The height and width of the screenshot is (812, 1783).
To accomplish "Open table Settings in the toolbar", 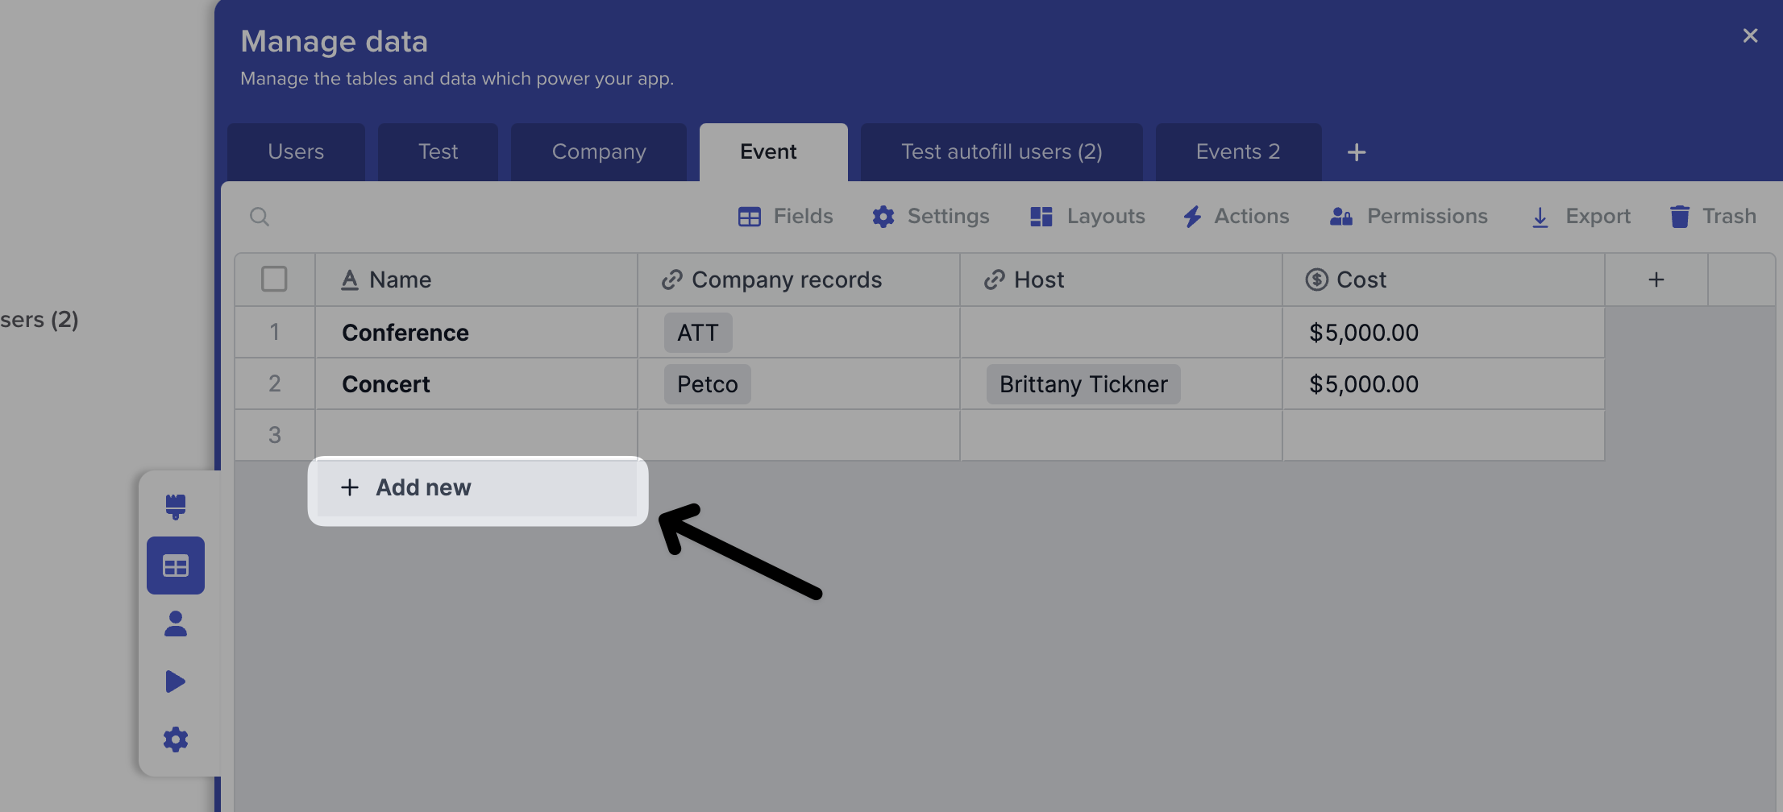I will coord(931,217).
